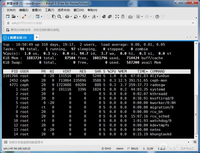The image size is (200, 153).
Task: Click the Connect plug icon
Action: [24, 16]
